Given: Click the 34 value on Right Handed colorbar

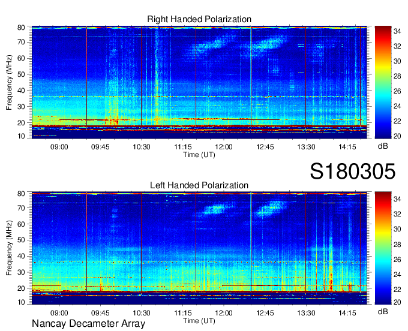Looking at the screenshot, I should [x=397, y=31].
